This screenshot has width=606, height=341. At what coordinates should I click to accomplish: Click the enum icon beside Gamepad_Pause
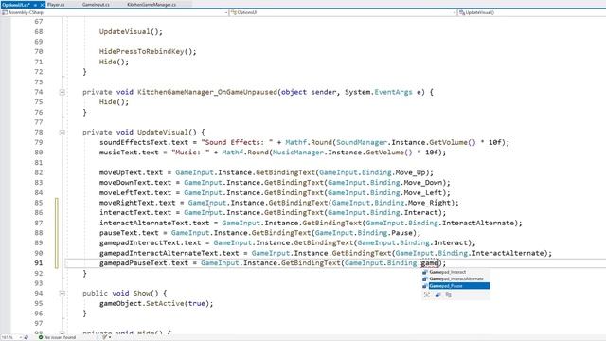pos(425,286)
